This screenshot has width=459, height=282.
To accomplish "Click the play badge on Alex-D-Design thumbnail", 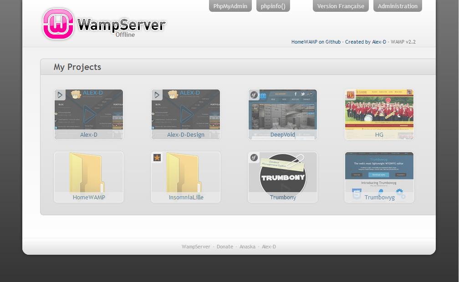I will coord(157,95).
